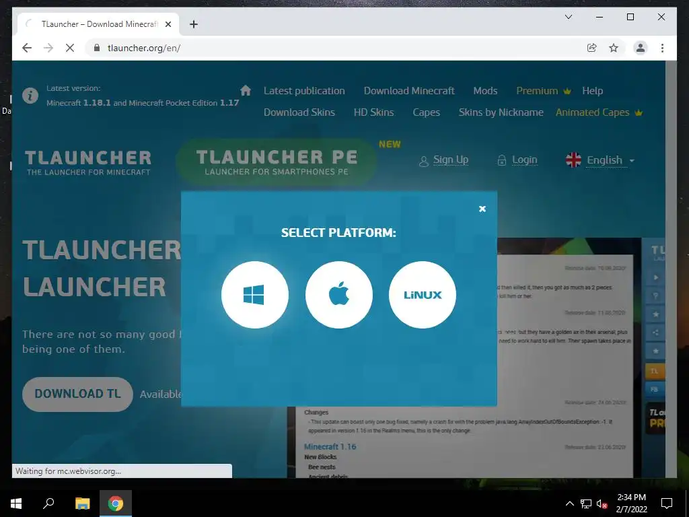Image resolution: width=689 pixels, height=517 pixels.
Task: Open the Download Minecraft menu item
Action: pos(409,91)
